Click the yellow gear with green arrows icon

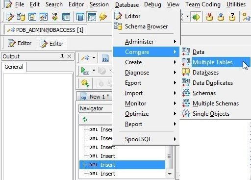point(85,83)
